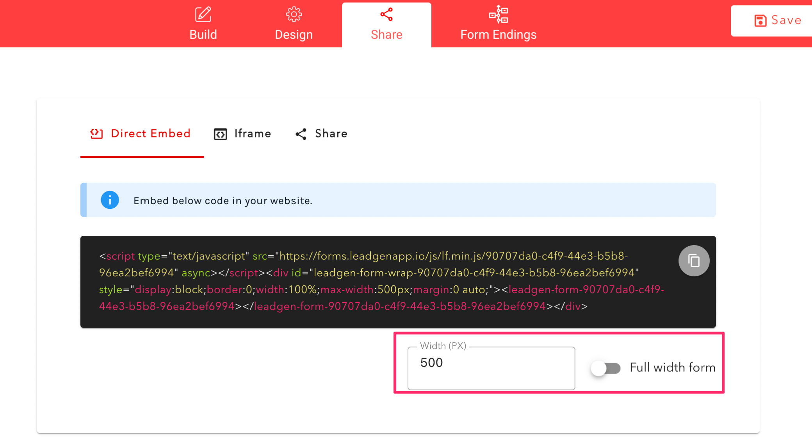Screen dimensions: 812x445
Task: Click the share icon beside Share subtab
Action: tap(301, 134)
